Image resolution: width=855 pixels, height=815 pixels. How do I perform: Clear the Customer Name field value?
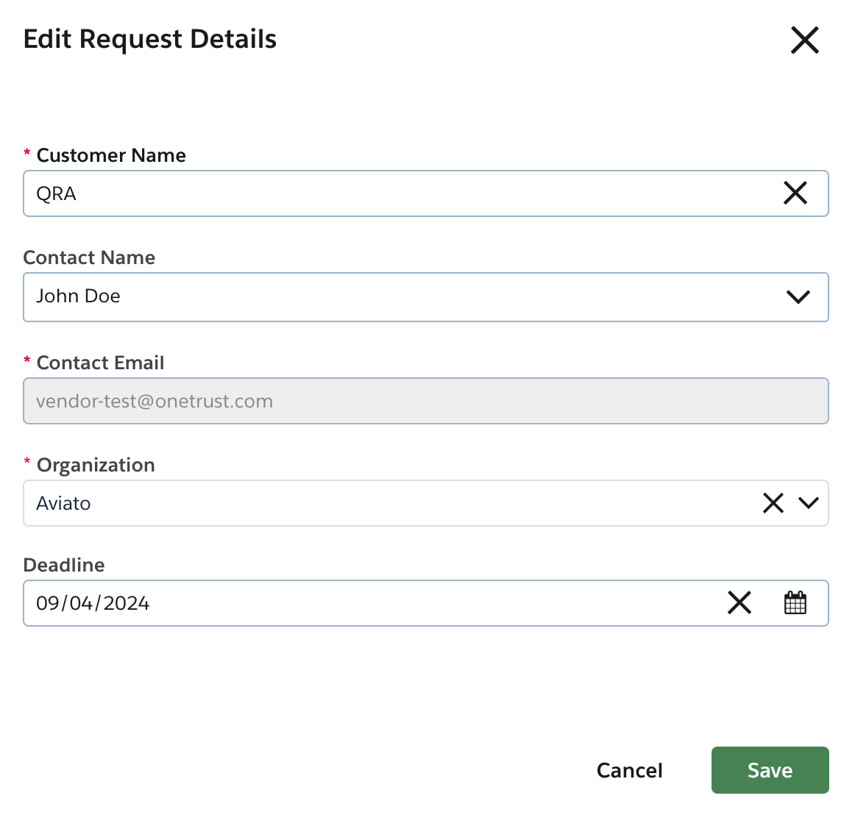[795, 193]
